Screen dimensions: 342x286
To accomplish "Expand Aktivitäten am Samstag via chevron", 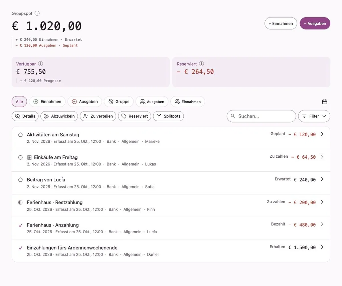I will 322,134.
